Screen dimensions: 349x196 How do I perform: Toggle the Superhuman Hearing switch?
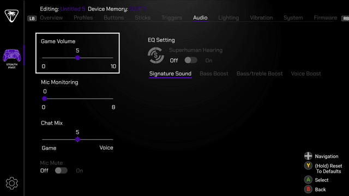191,60
